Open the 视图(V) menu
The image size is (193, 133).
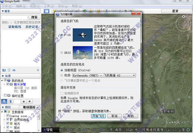coord(35,6)
